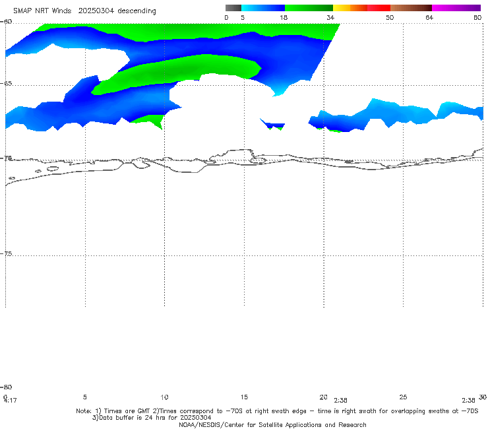This screenshot has height=429, width=488.
Task: Click the NOAA/NESDIS credit line
Action: pyautogui.click(x=272, y=425)
